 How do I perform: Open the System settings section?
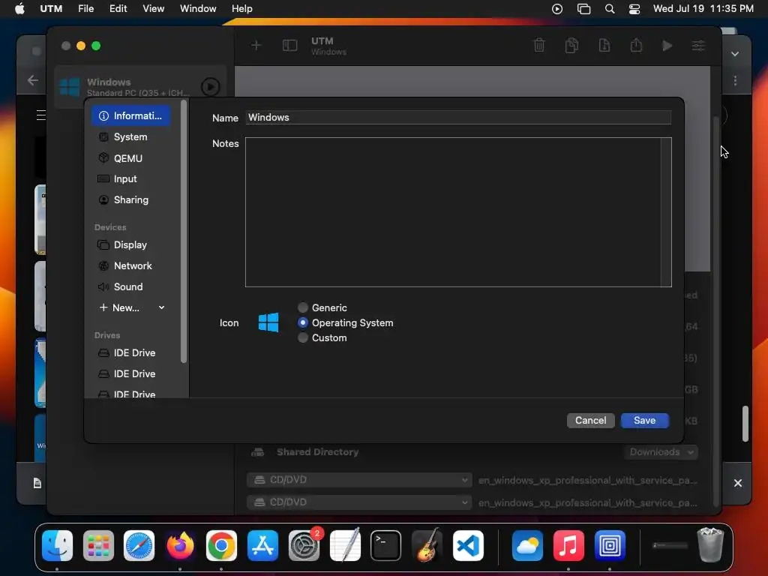coord(130,137)
